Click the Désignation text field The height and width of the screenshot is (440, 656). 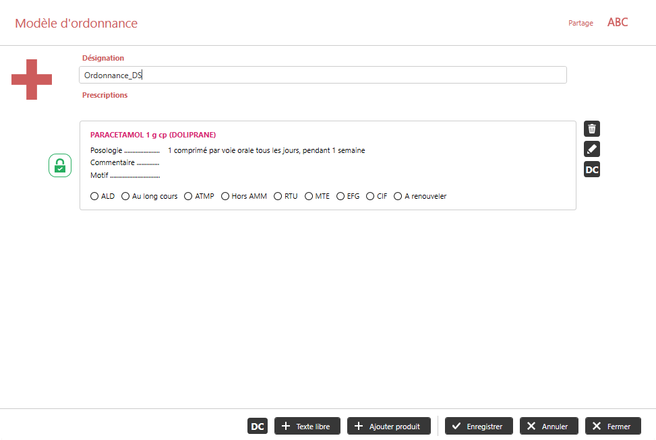tap(322, 75)
